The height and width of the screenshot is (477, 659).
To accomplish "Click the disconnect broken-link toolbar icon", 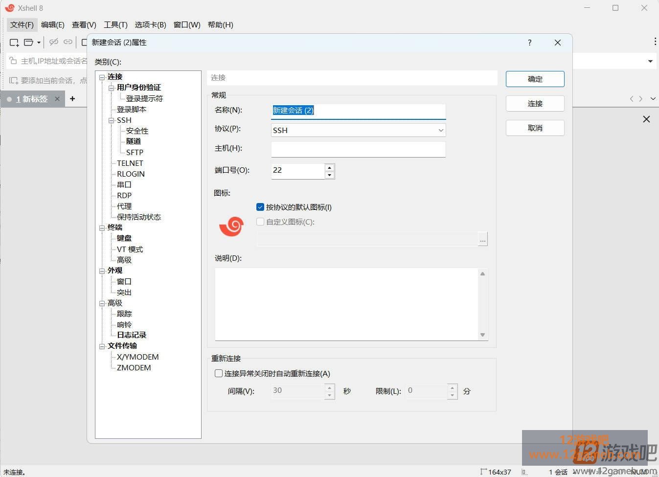I will tap(54, 42).
